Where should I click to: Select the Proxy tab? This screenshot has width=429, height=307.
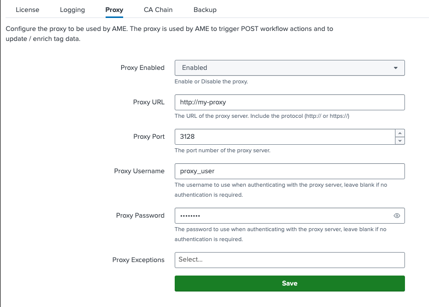point(114,9)
